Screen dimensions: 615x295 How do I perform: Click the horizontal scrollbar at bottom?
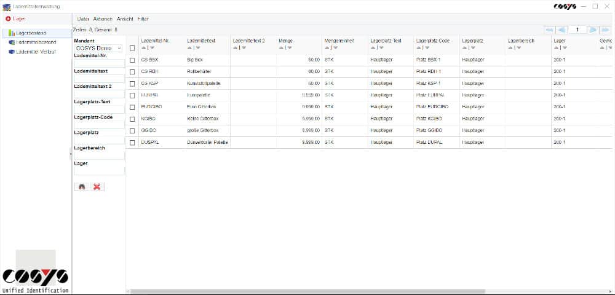point(307,291)
